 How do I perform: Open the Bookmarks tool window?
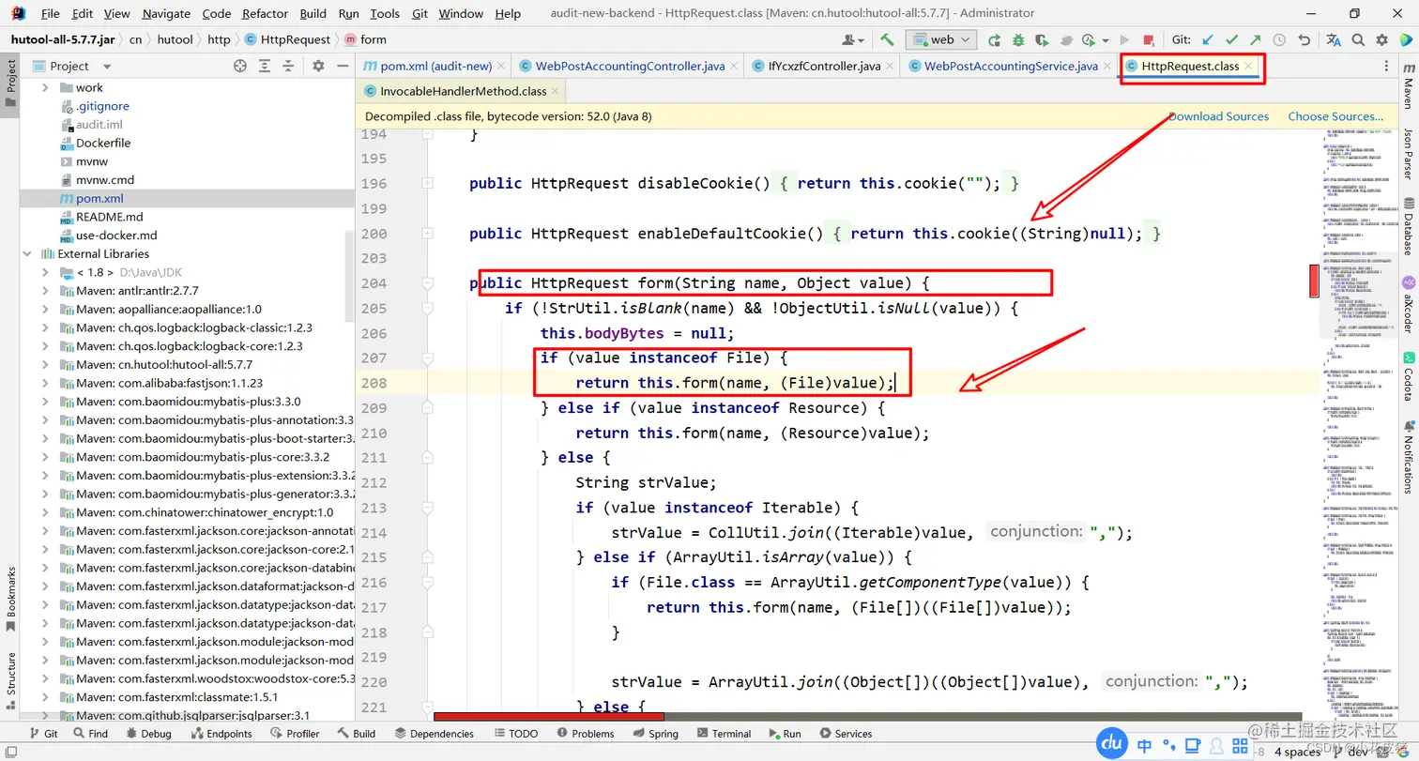pyautogui.click(x=11, y=599)
